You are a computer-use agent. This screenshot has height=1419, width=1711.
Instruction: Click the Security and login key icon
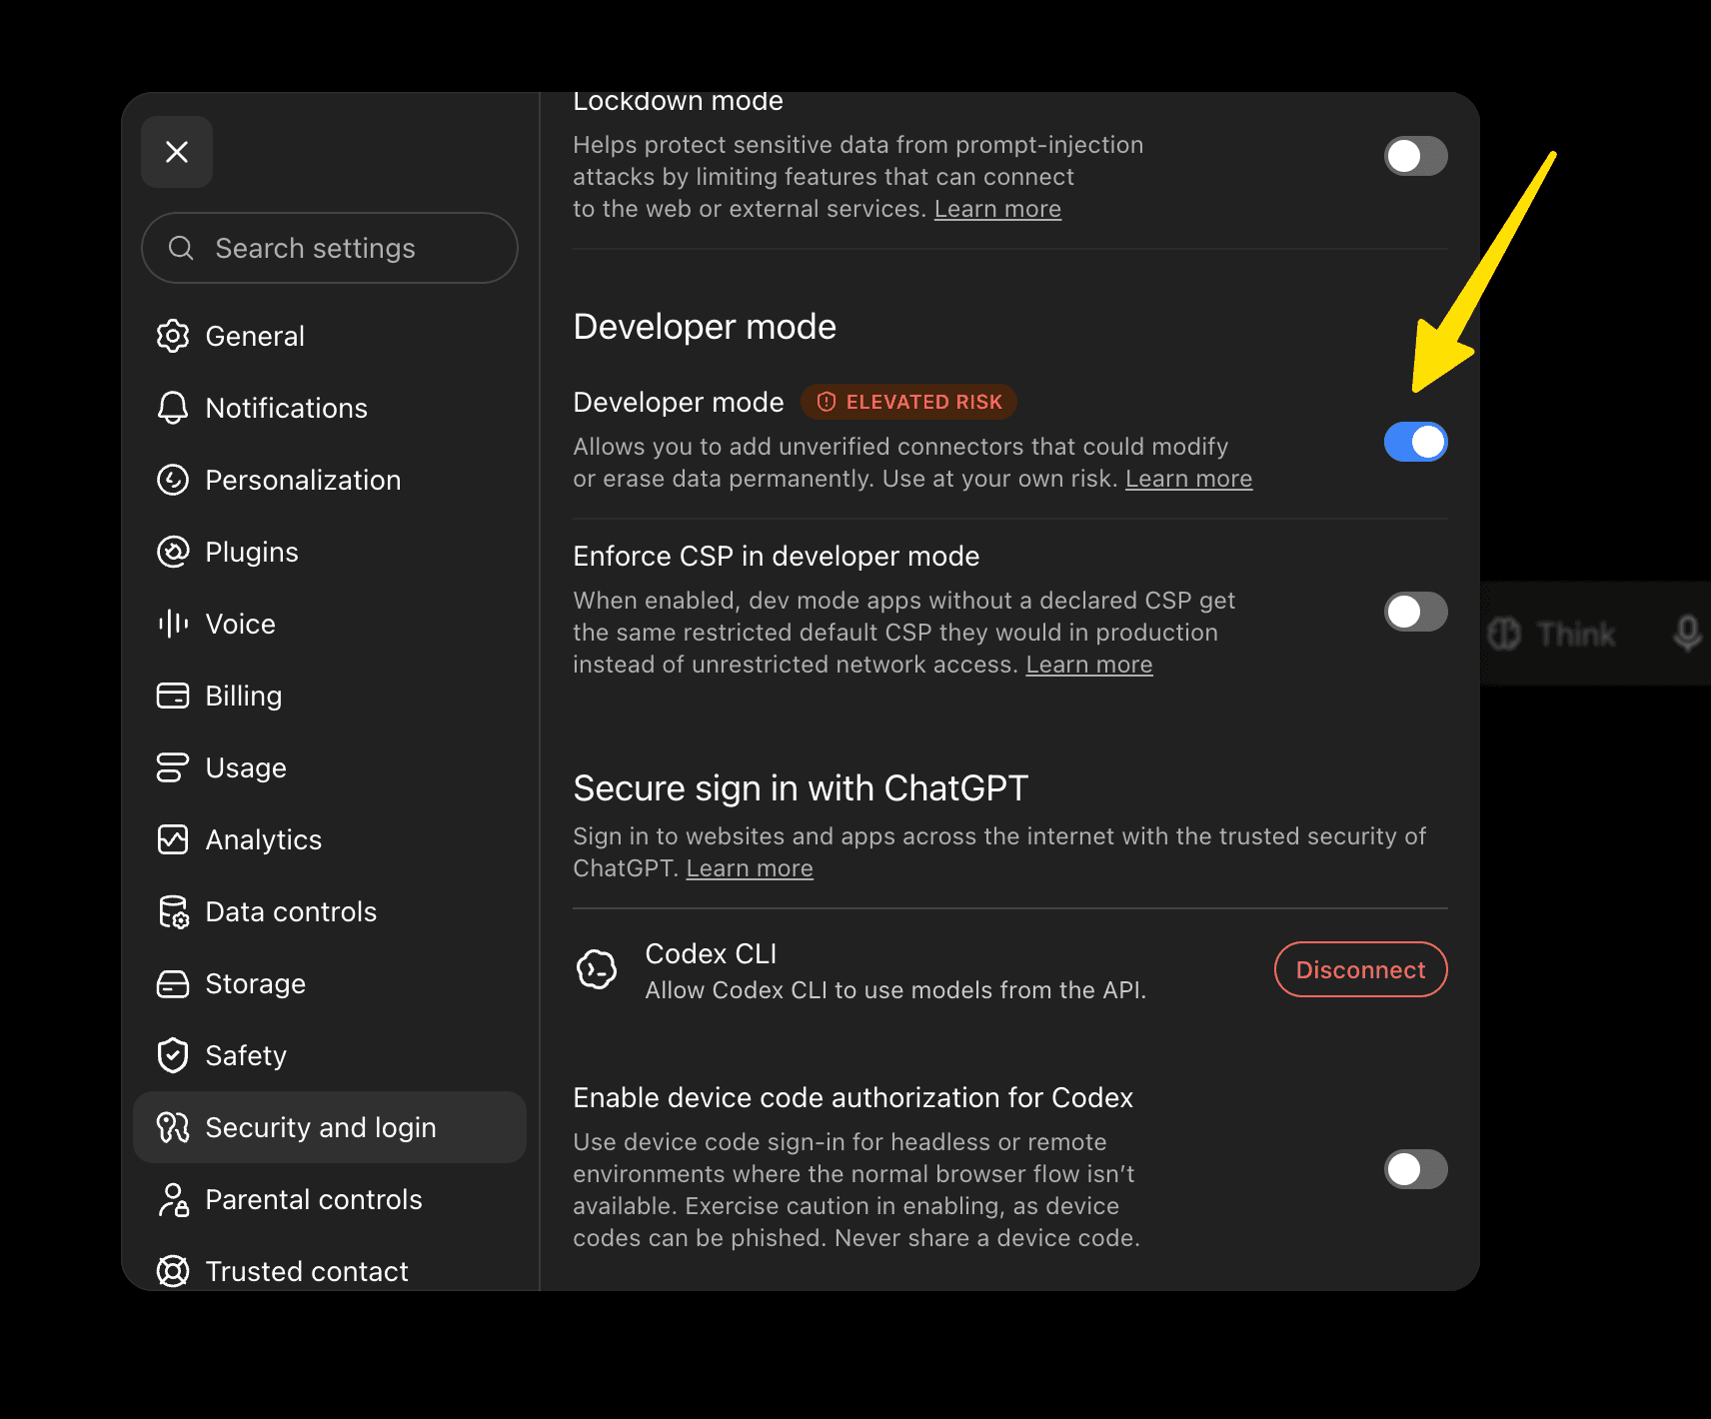[173, 1127]
